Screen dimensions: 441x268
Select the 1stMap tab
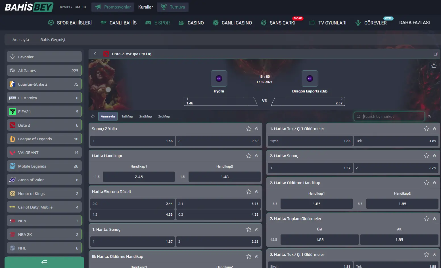(x=127, y=116)
